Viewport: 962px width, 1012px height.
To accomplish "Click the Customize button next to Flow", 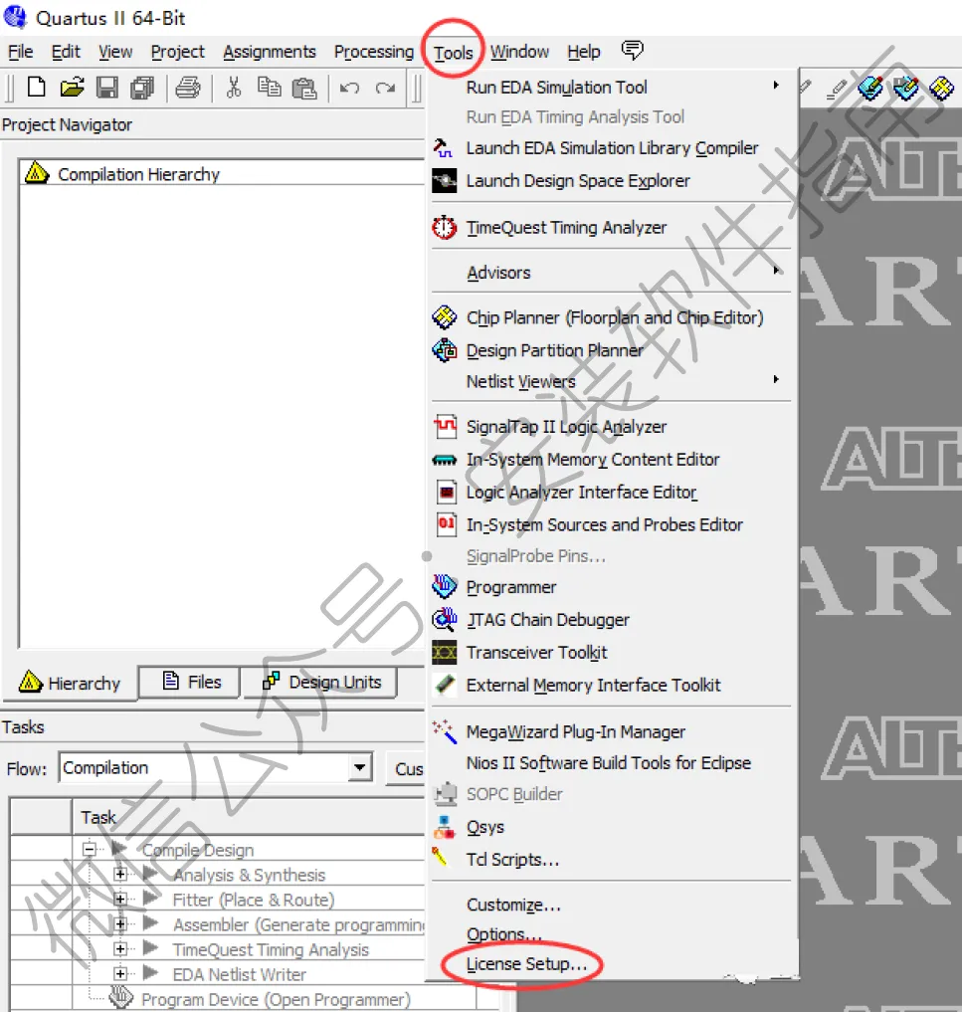I will (406, 768).
